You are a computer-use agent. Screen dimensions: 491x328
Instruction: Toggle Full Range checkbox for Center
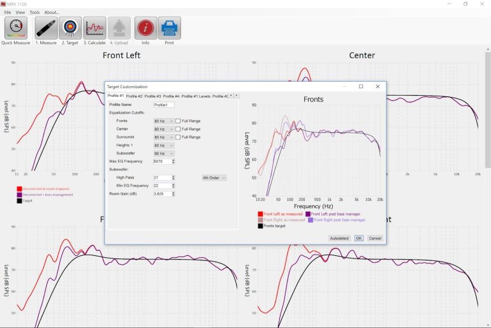pos(178,129)
